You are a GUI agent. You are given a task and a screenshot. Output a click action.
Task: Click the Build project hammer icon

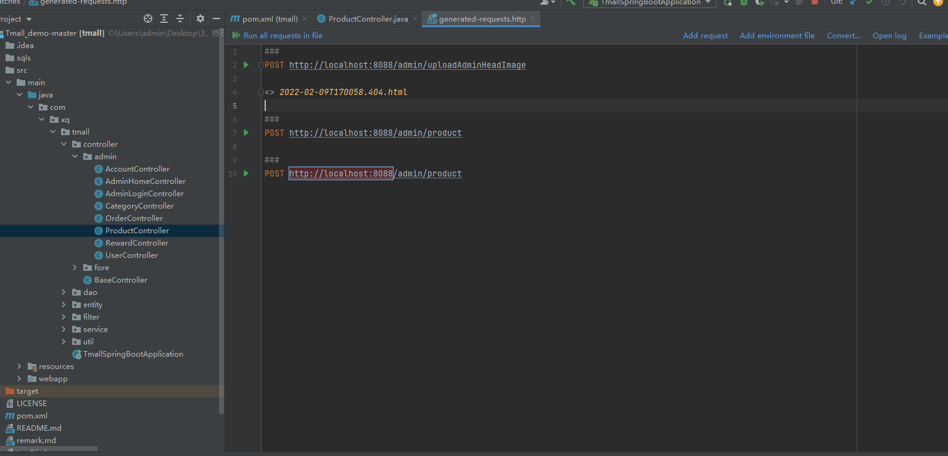pos(571,2)
